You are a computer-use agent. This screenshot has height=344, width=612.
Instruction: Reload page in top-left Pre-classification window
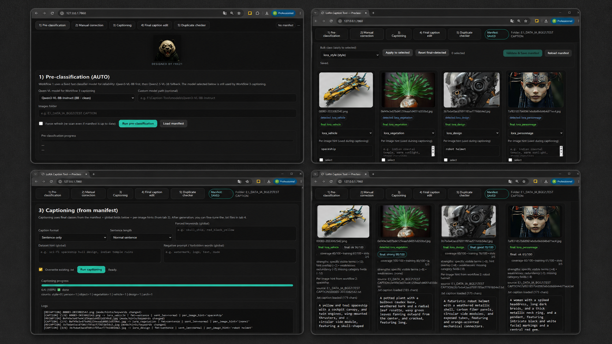tap(52, 13)
